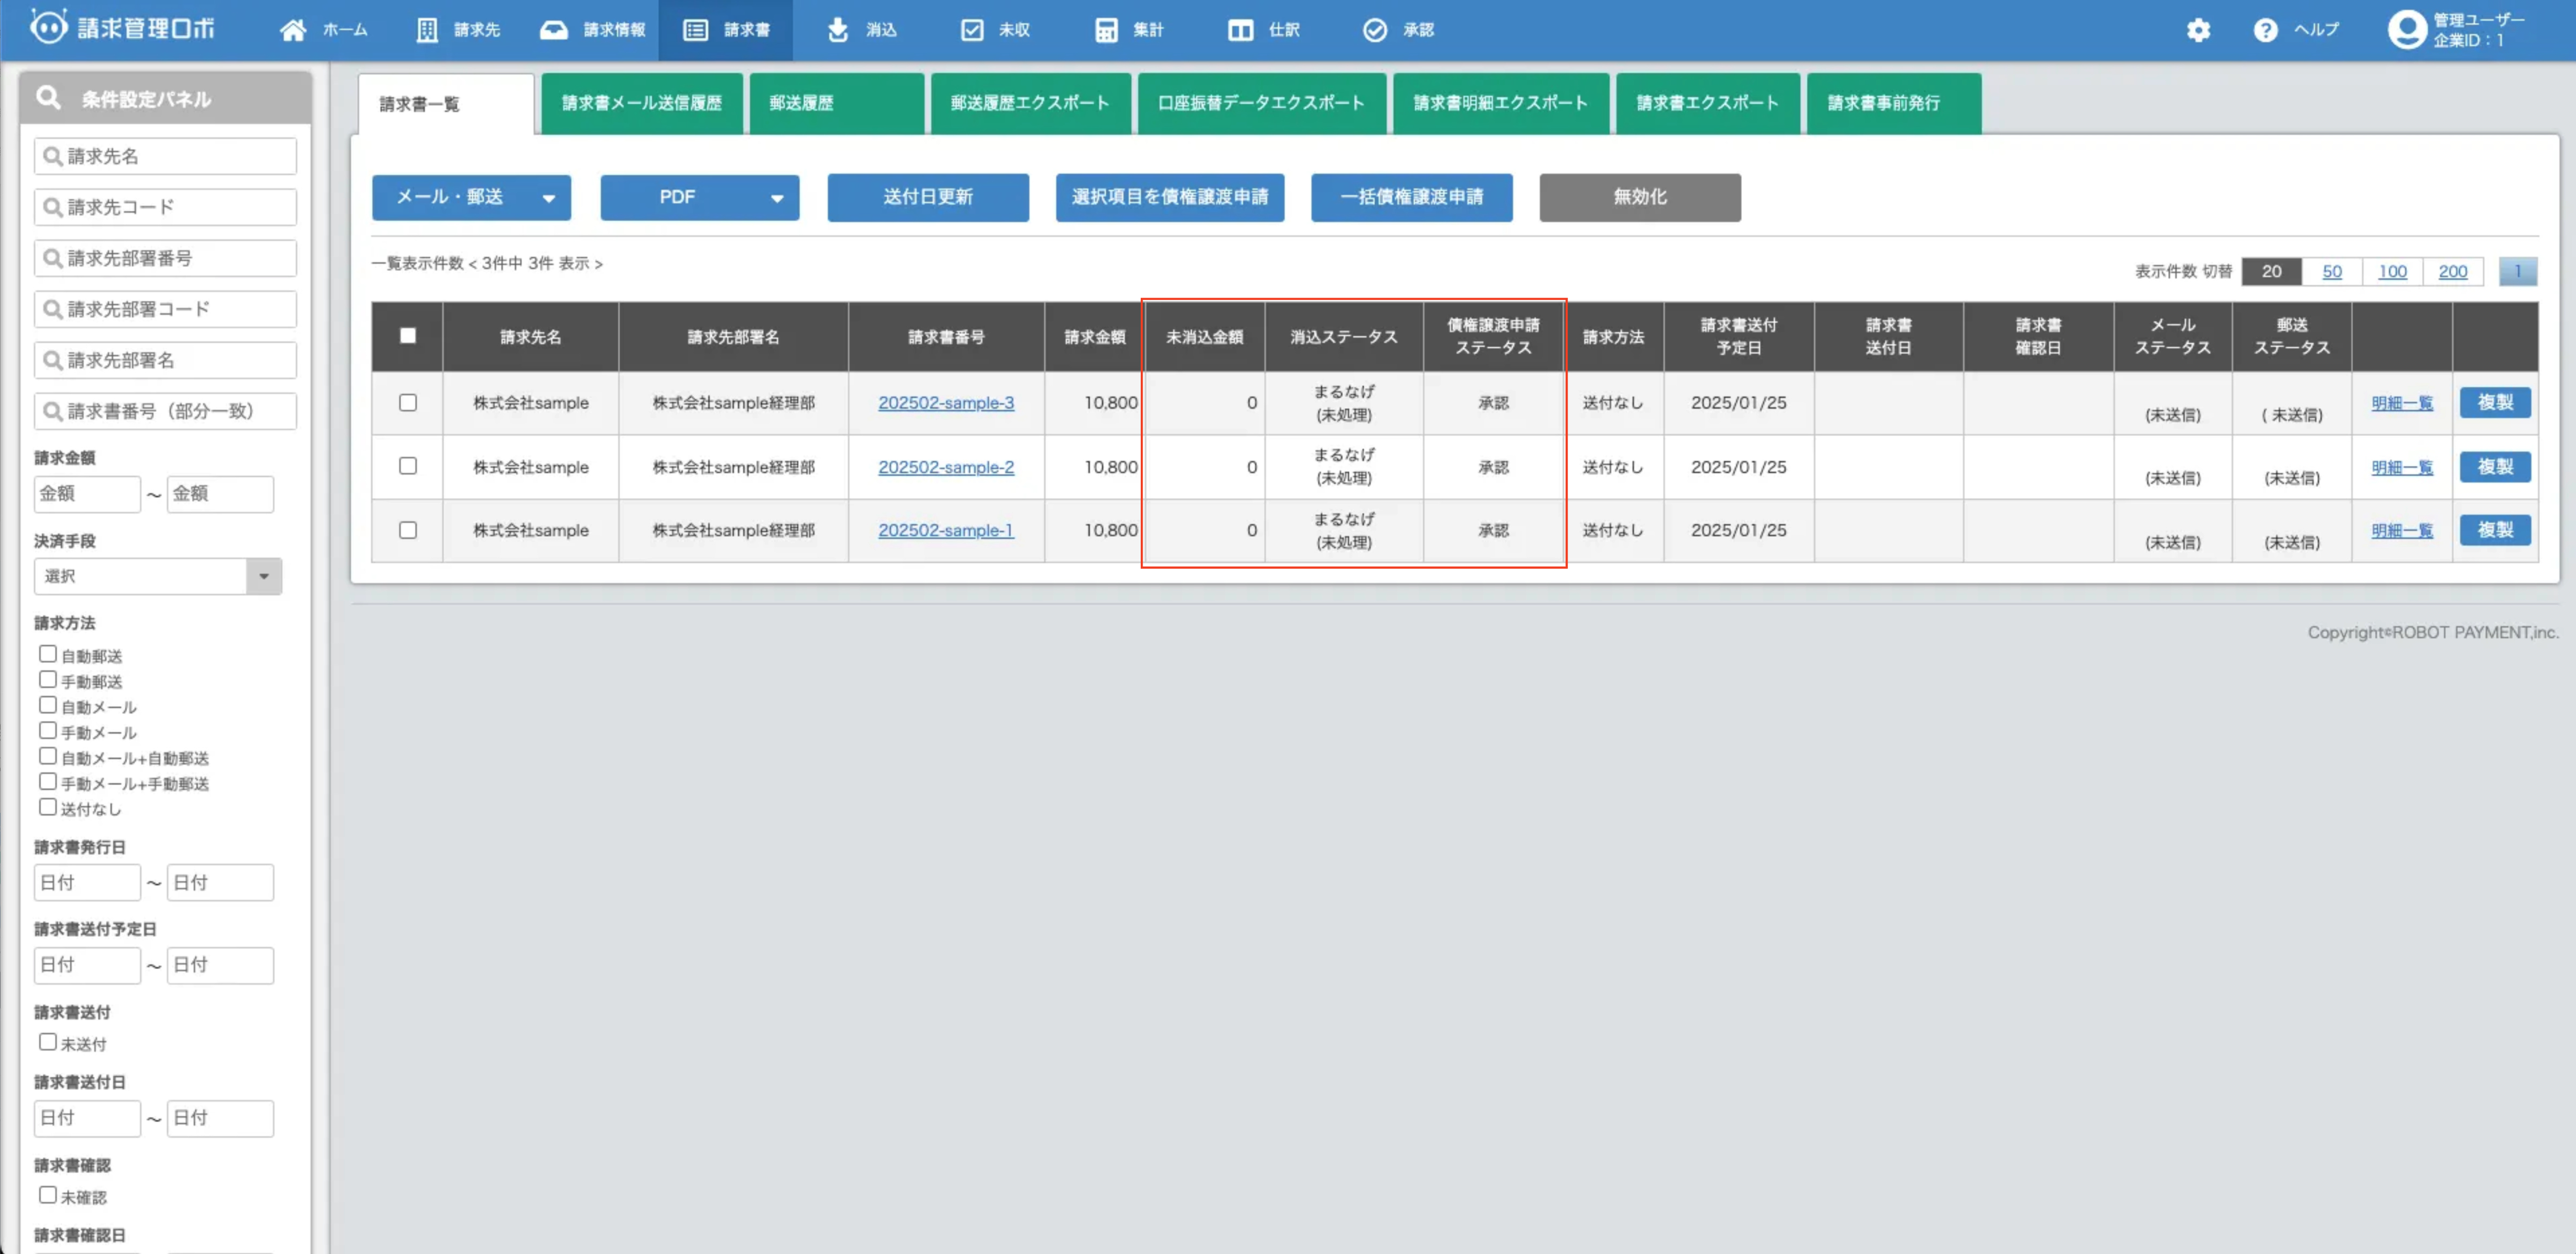Click the 未収 checkbox icon
This screenshot has height=1254, width=2576.
[x=972, y=30]
